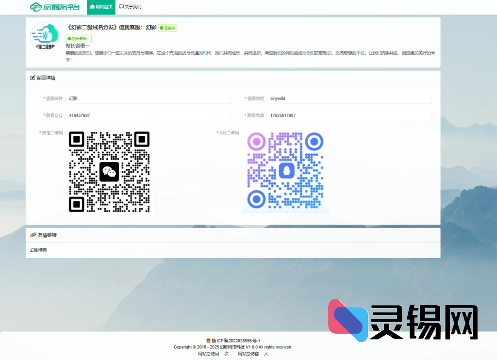497x360 pixels.
Task: Click the 反馈服务平台 site logo
Action: (x=55, y=7)
